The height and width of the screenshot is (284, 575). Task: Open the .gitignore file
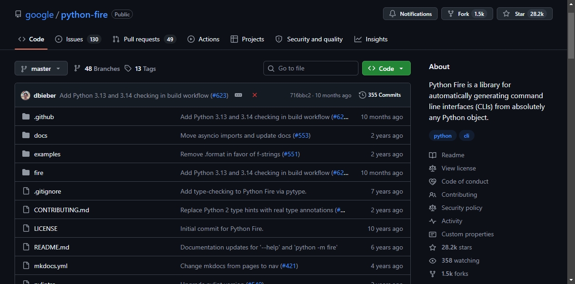coord(48,191)
